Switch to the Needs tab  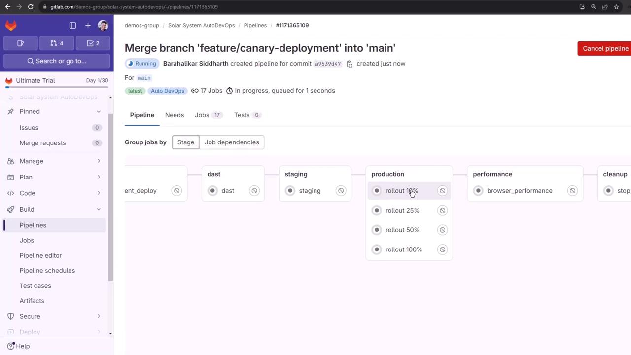[175, 115]
